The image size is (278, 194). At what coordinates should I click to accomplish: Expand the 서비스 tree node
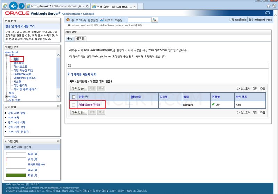tap(6, 96)
